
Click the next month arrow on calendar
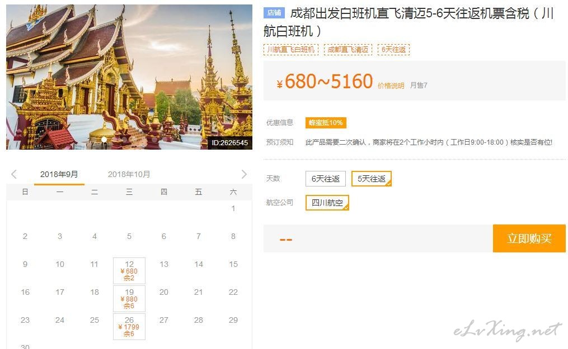point(243,174)
